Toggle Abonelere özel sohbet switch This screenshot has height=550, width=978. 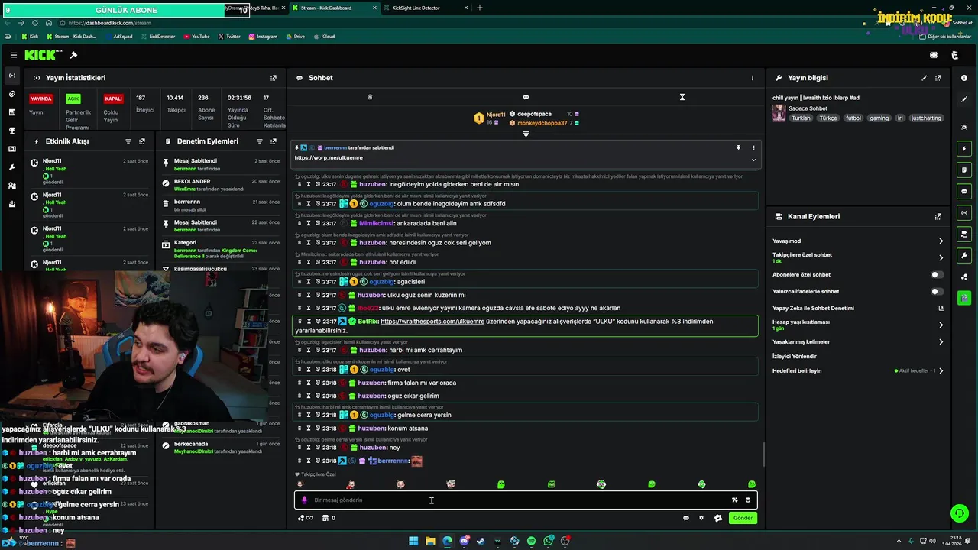click(x=937, y=274)
